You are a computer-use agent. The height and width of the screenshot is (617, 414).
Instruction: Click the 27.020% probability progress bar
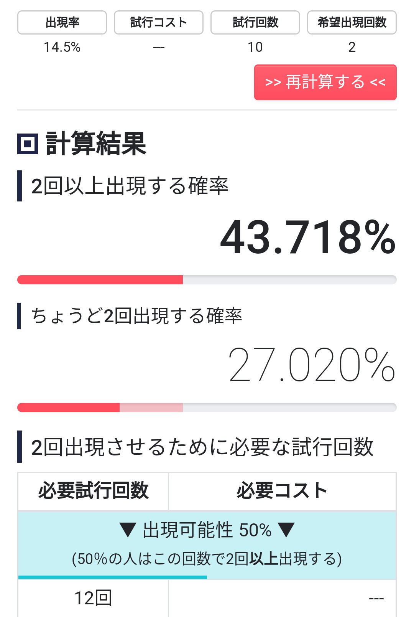(x=207, y=407)
